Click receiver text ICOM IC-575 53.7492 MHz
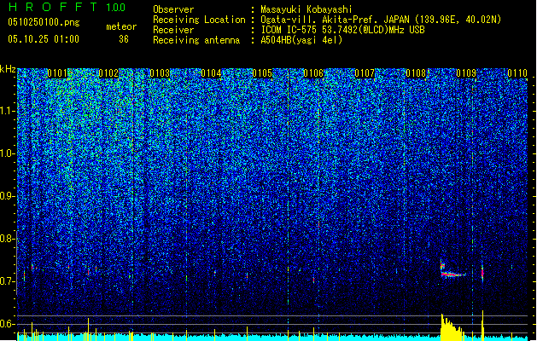Screen dimensions: 537x341 tap(342, 30)
